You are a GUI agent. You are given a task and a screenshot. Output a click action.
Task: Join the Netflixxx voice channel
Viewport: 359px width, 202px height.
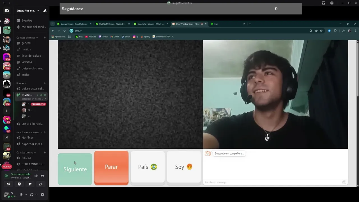click(31, 137)
